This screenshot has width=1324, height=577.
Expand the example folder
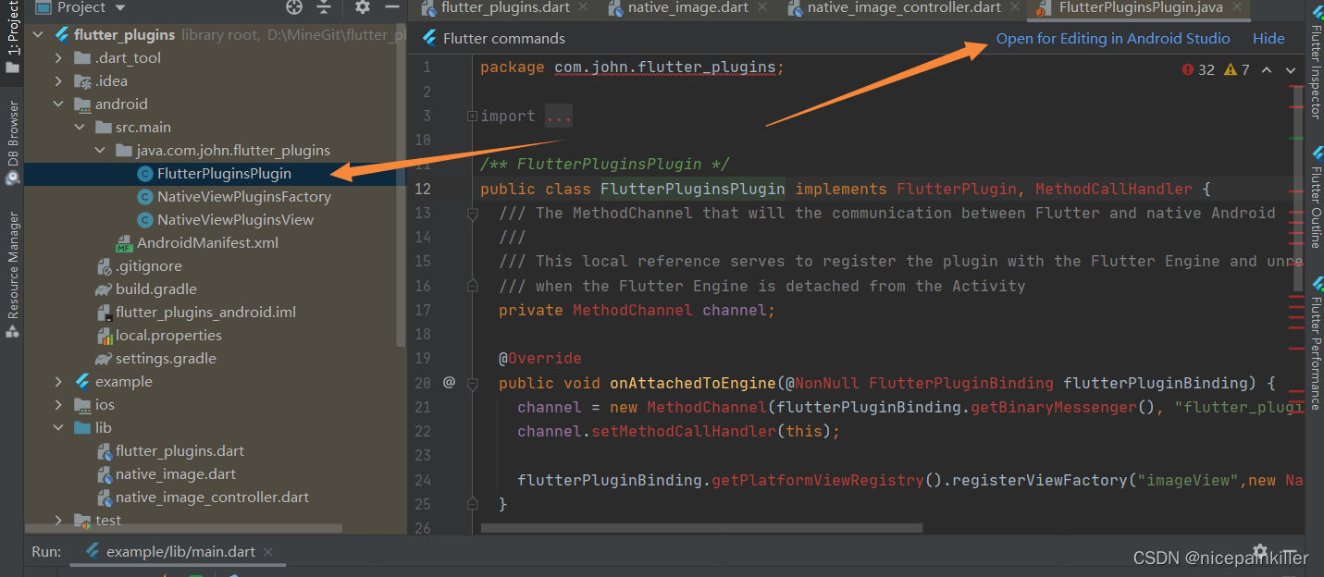click(57, 381)
